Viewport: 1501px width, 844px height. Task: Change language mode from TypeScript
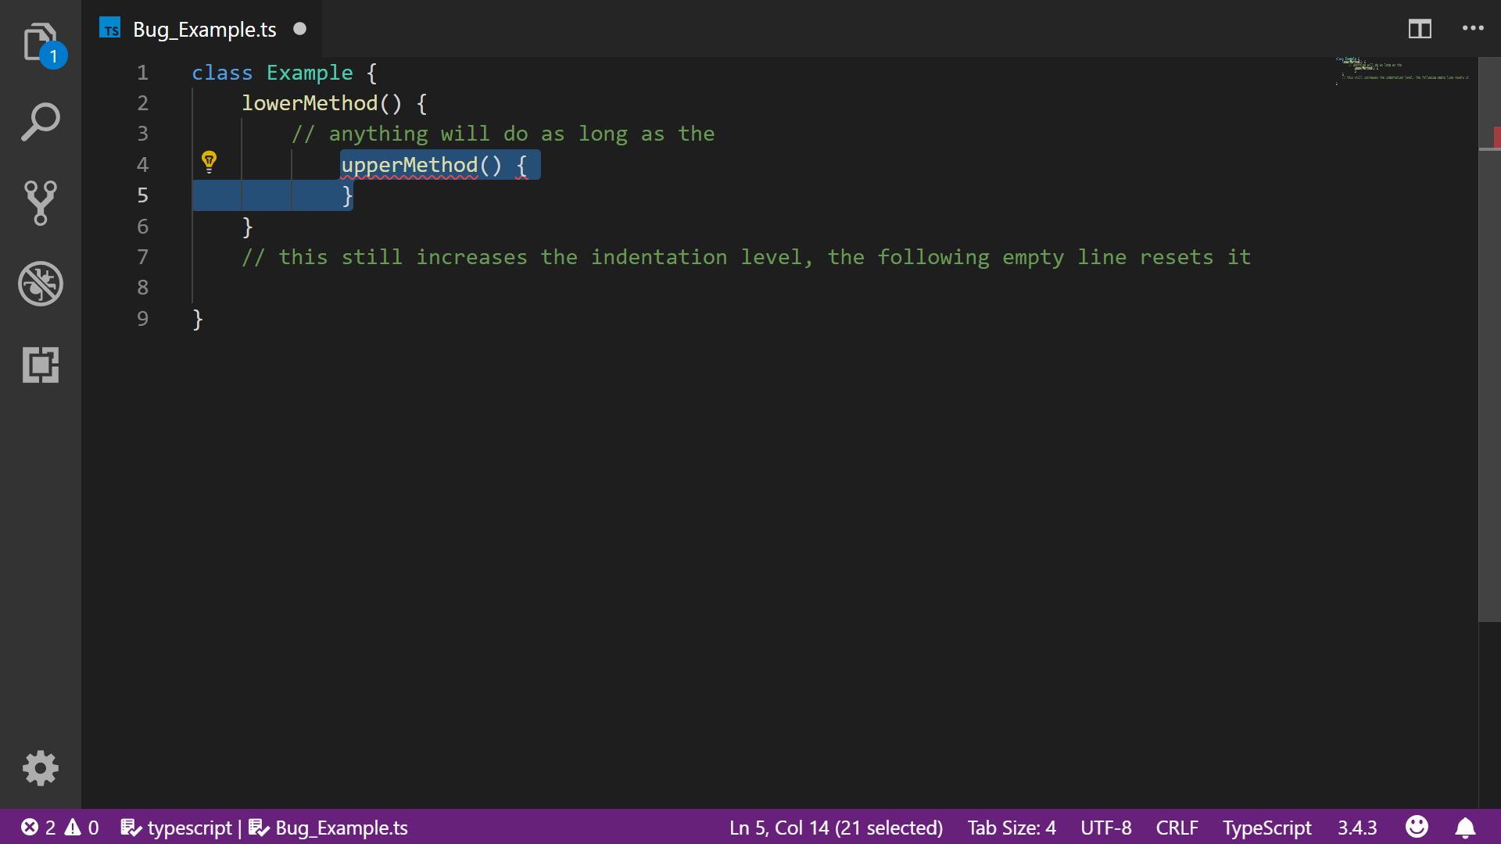(x=1266, y=828)
